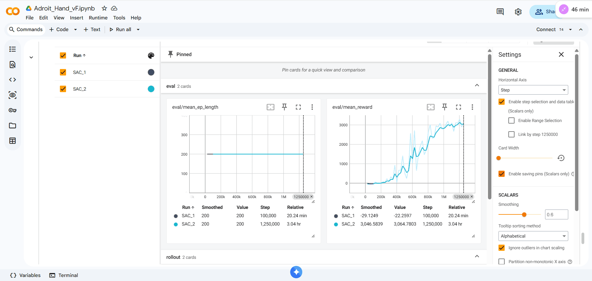
Task: Pin the eval/mean_ep_length card
Action: pos(284,107)
